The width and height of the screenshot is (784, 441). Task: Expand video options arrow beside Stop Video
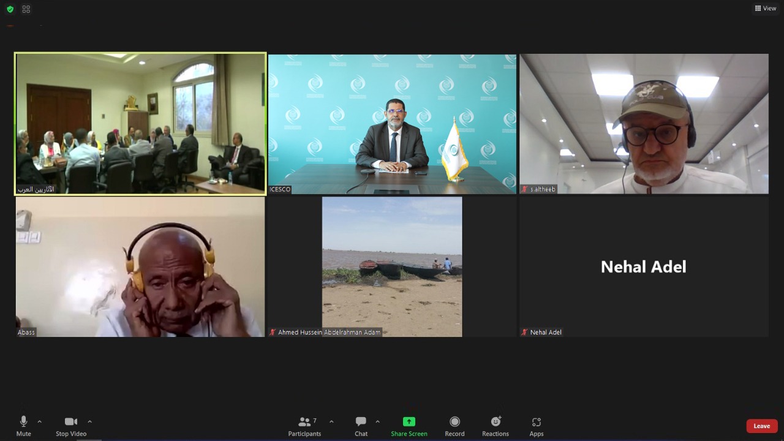[x=89, y=421]
